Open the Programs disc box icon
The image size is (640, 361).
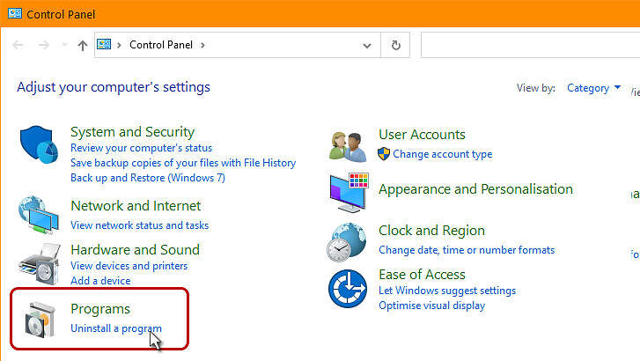40,320
